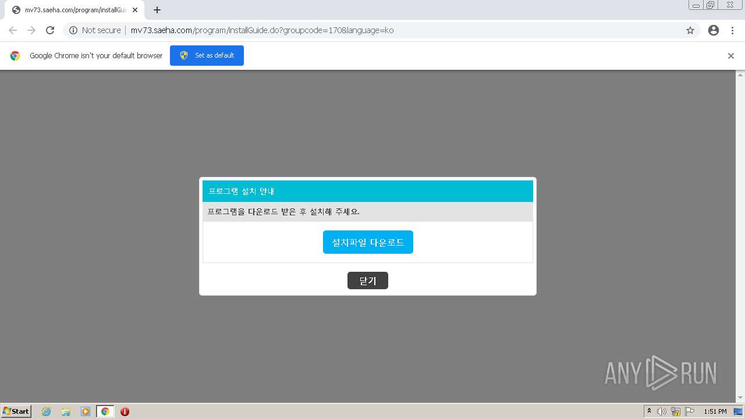Launch Internet Explorer from taskbar
This screenshot has height=419, width=745.
point(46,411)
